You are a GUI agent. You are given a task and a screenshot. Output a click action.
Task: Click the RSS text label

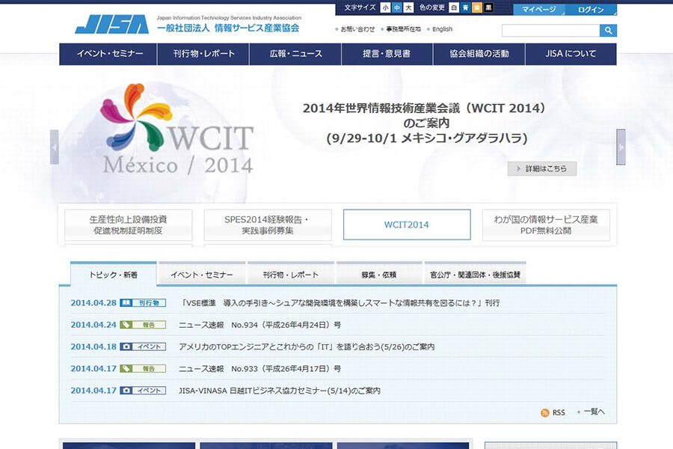coord(559,412)
